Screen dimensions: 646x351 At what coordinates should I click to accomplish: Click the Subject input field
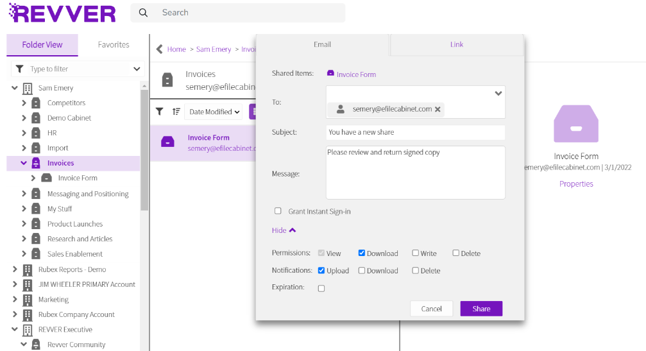point(415,132)
